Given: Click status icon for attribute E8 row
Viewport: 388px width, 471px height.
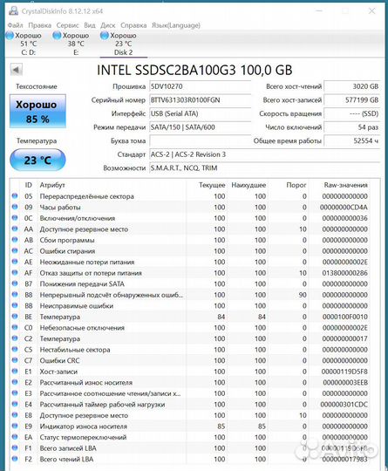Looking at the screenshot, I should point(15,415).
